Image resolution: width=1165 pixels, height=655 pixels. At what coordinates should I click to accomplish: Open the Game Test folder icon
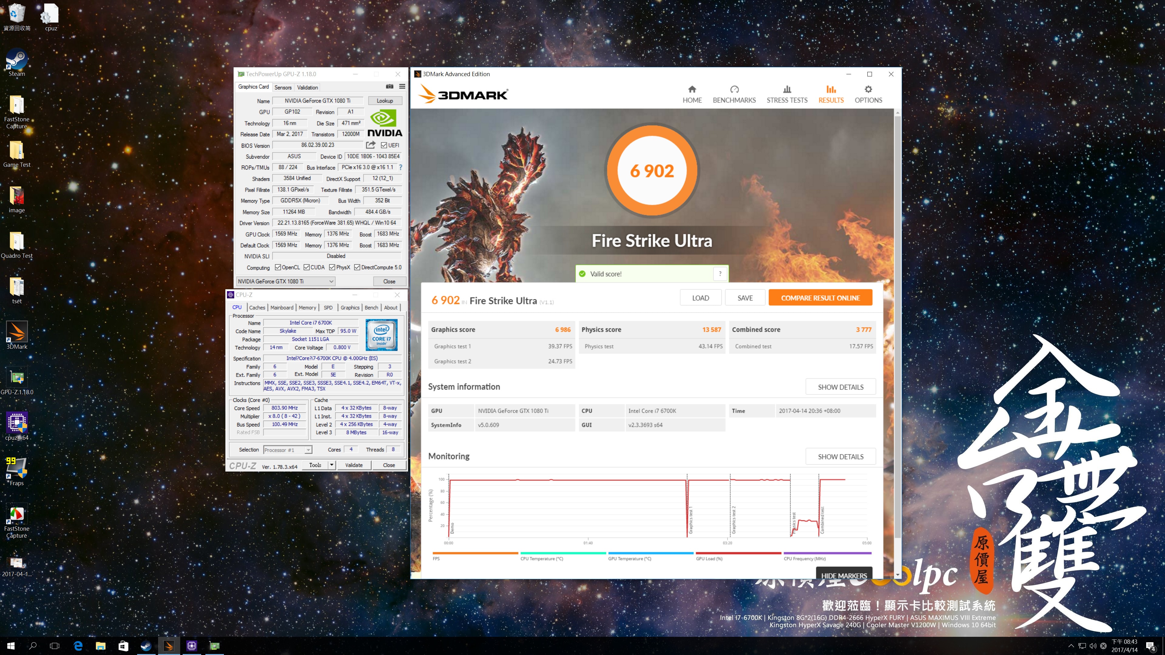tap(17, 154)
